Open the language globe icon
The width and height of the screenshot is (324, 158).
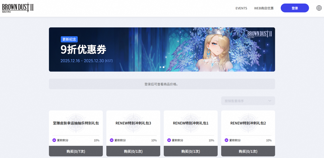[x=319, y=8]
